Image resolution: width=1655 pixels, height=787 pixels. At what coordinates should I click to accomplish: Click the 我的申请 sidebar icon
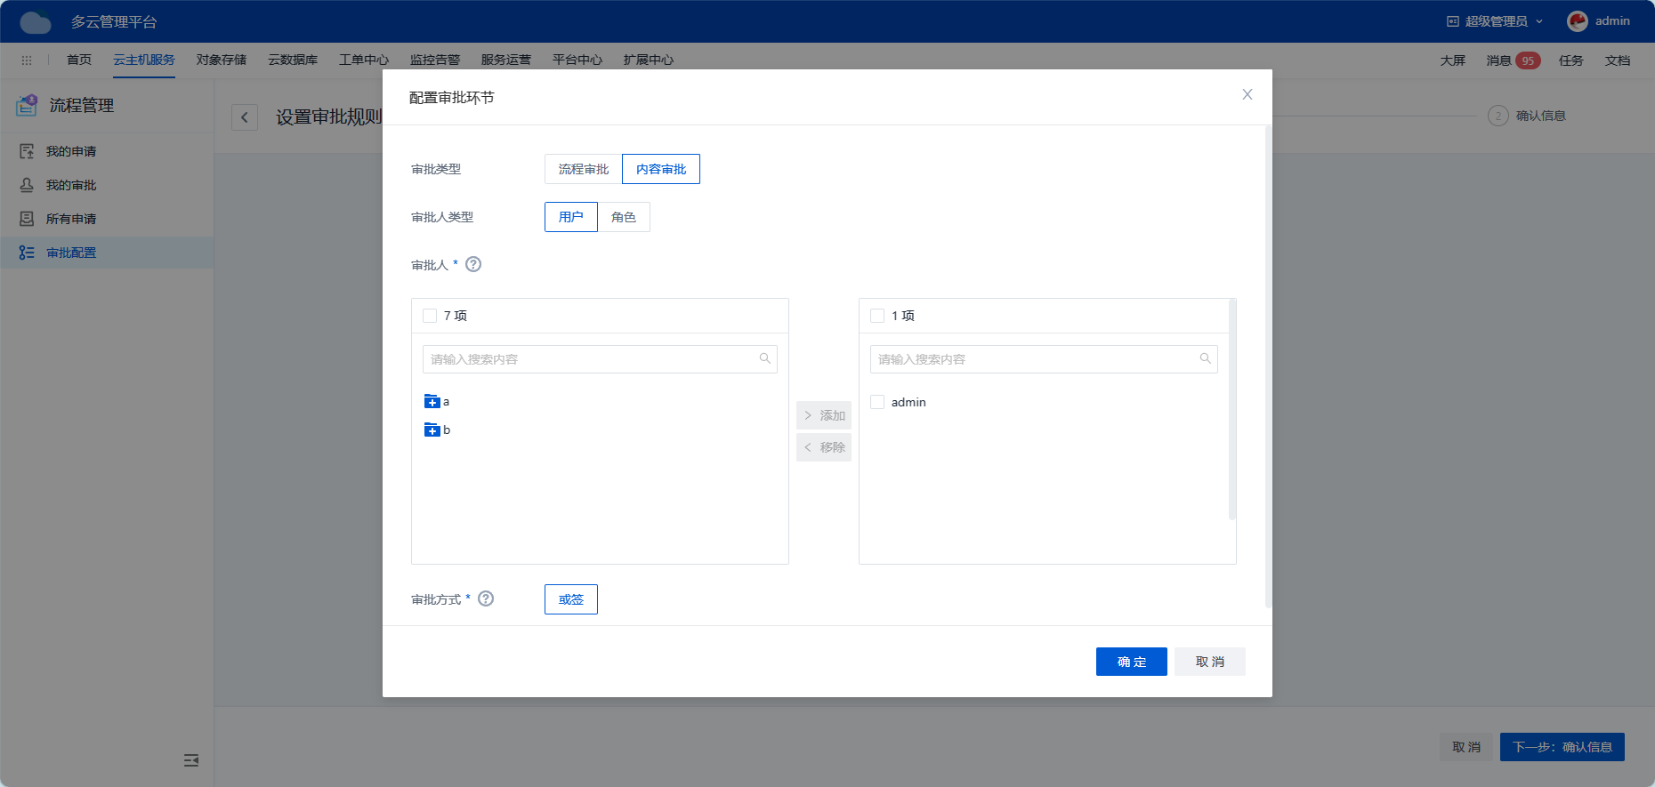[x=27, y=151]
